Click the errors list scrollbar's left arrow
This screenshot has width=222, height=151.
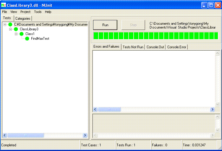[95, 109]
